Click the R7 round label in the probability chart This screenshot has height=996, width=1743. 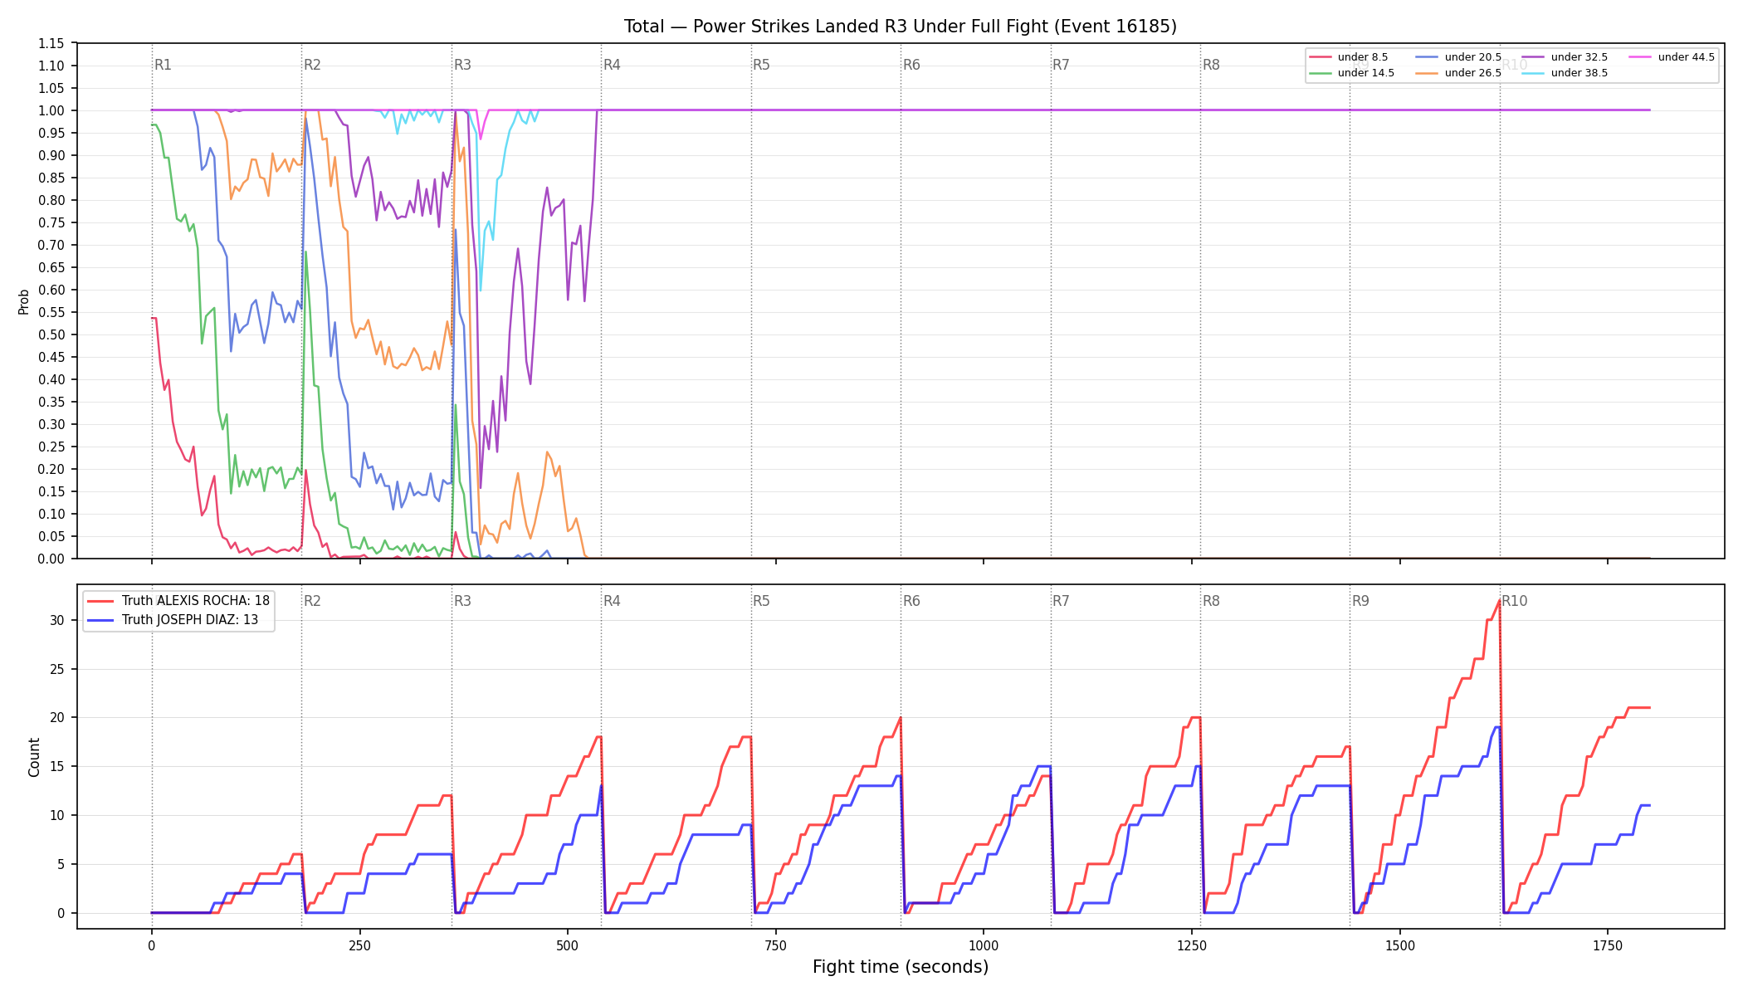tap(1061, 65)
